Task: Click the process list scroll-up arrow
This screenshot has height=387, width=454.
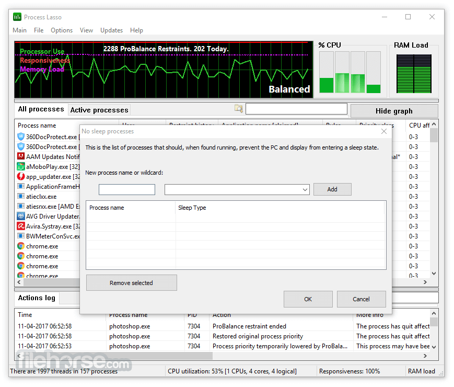Action: [434, 124]
